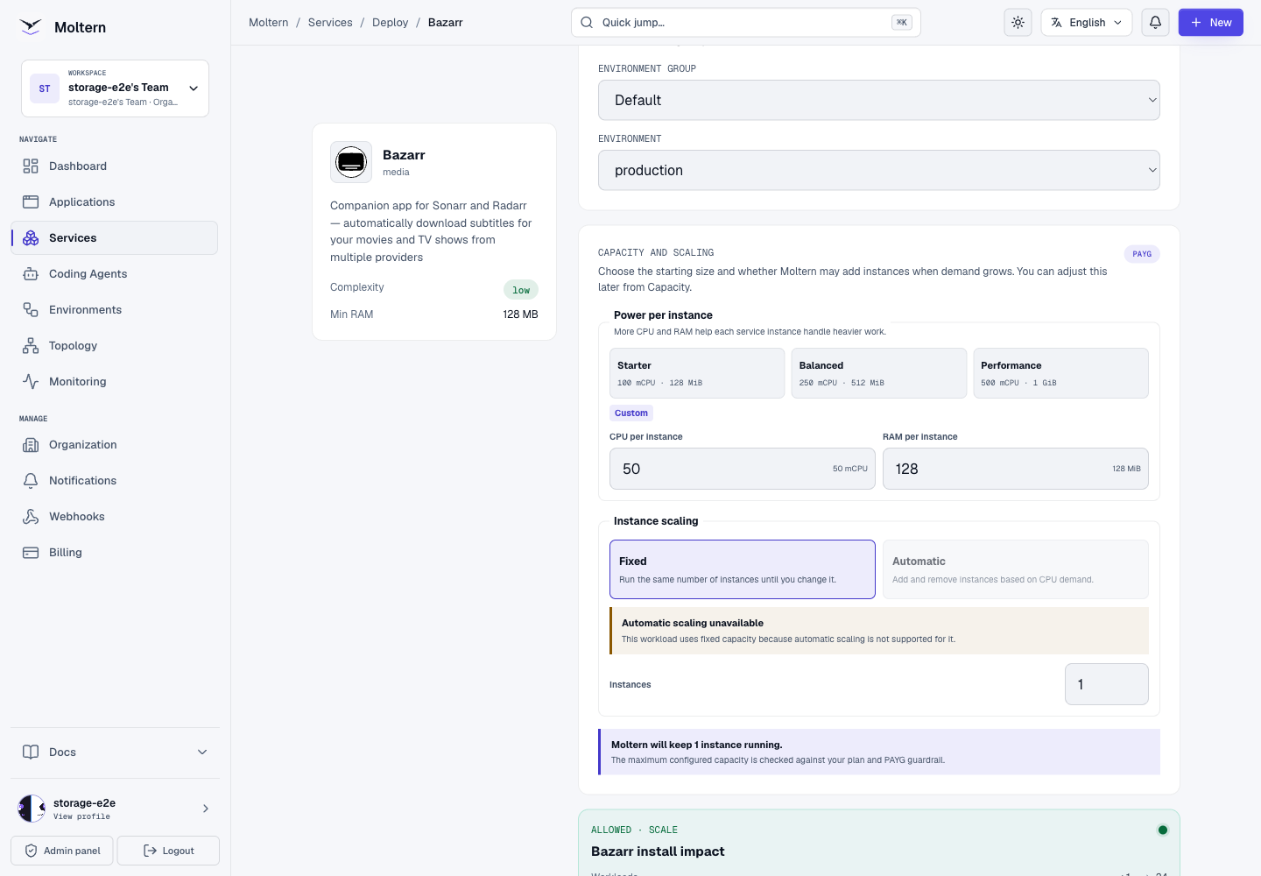This screenshot has width=1261, height=876.
Task: Click the Bazarr app logo
Action: coord(351,162)
